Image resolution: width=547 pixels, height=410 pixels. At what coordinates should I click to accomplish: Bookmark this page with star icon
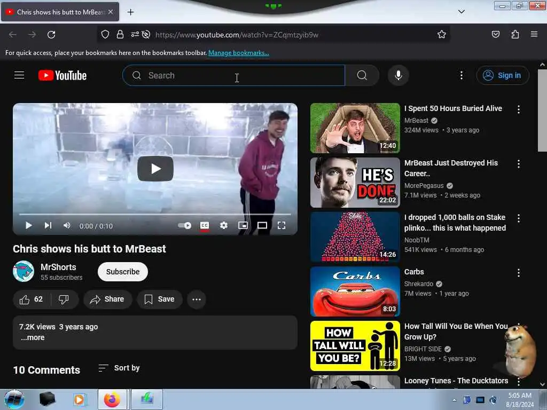tap(442, 35)
